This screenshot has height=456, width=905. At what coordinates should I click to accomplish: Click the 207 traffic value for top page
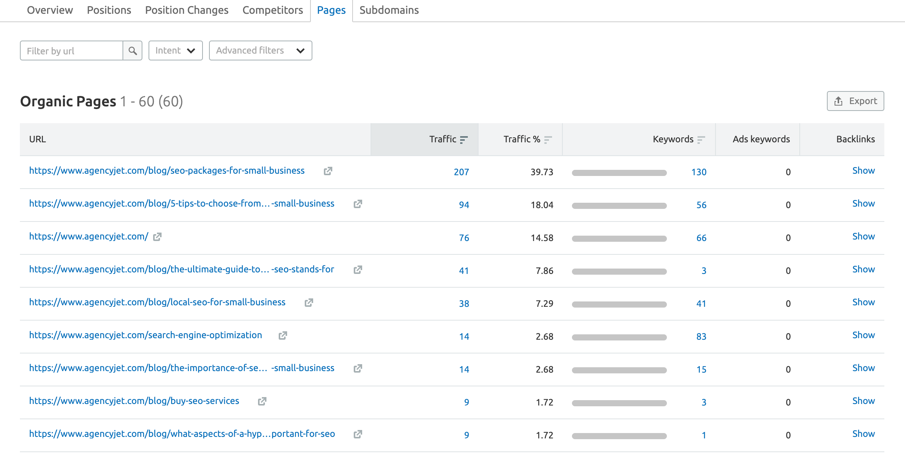coord(462,171)
